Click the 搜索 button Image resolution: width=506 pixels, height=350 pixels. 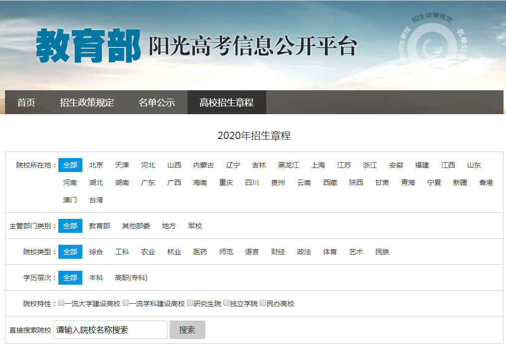[187, 330]
